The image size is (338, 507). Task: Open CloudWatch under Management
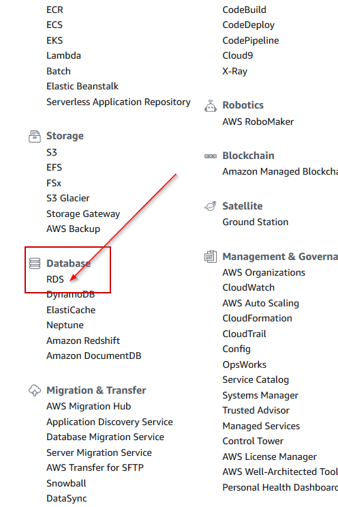[249, 287]
